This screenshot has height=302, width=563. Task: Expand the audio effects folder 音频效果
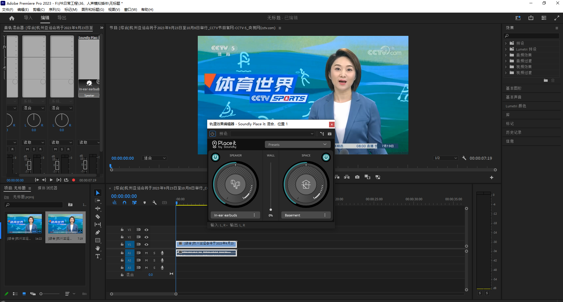tap(506, 55)
